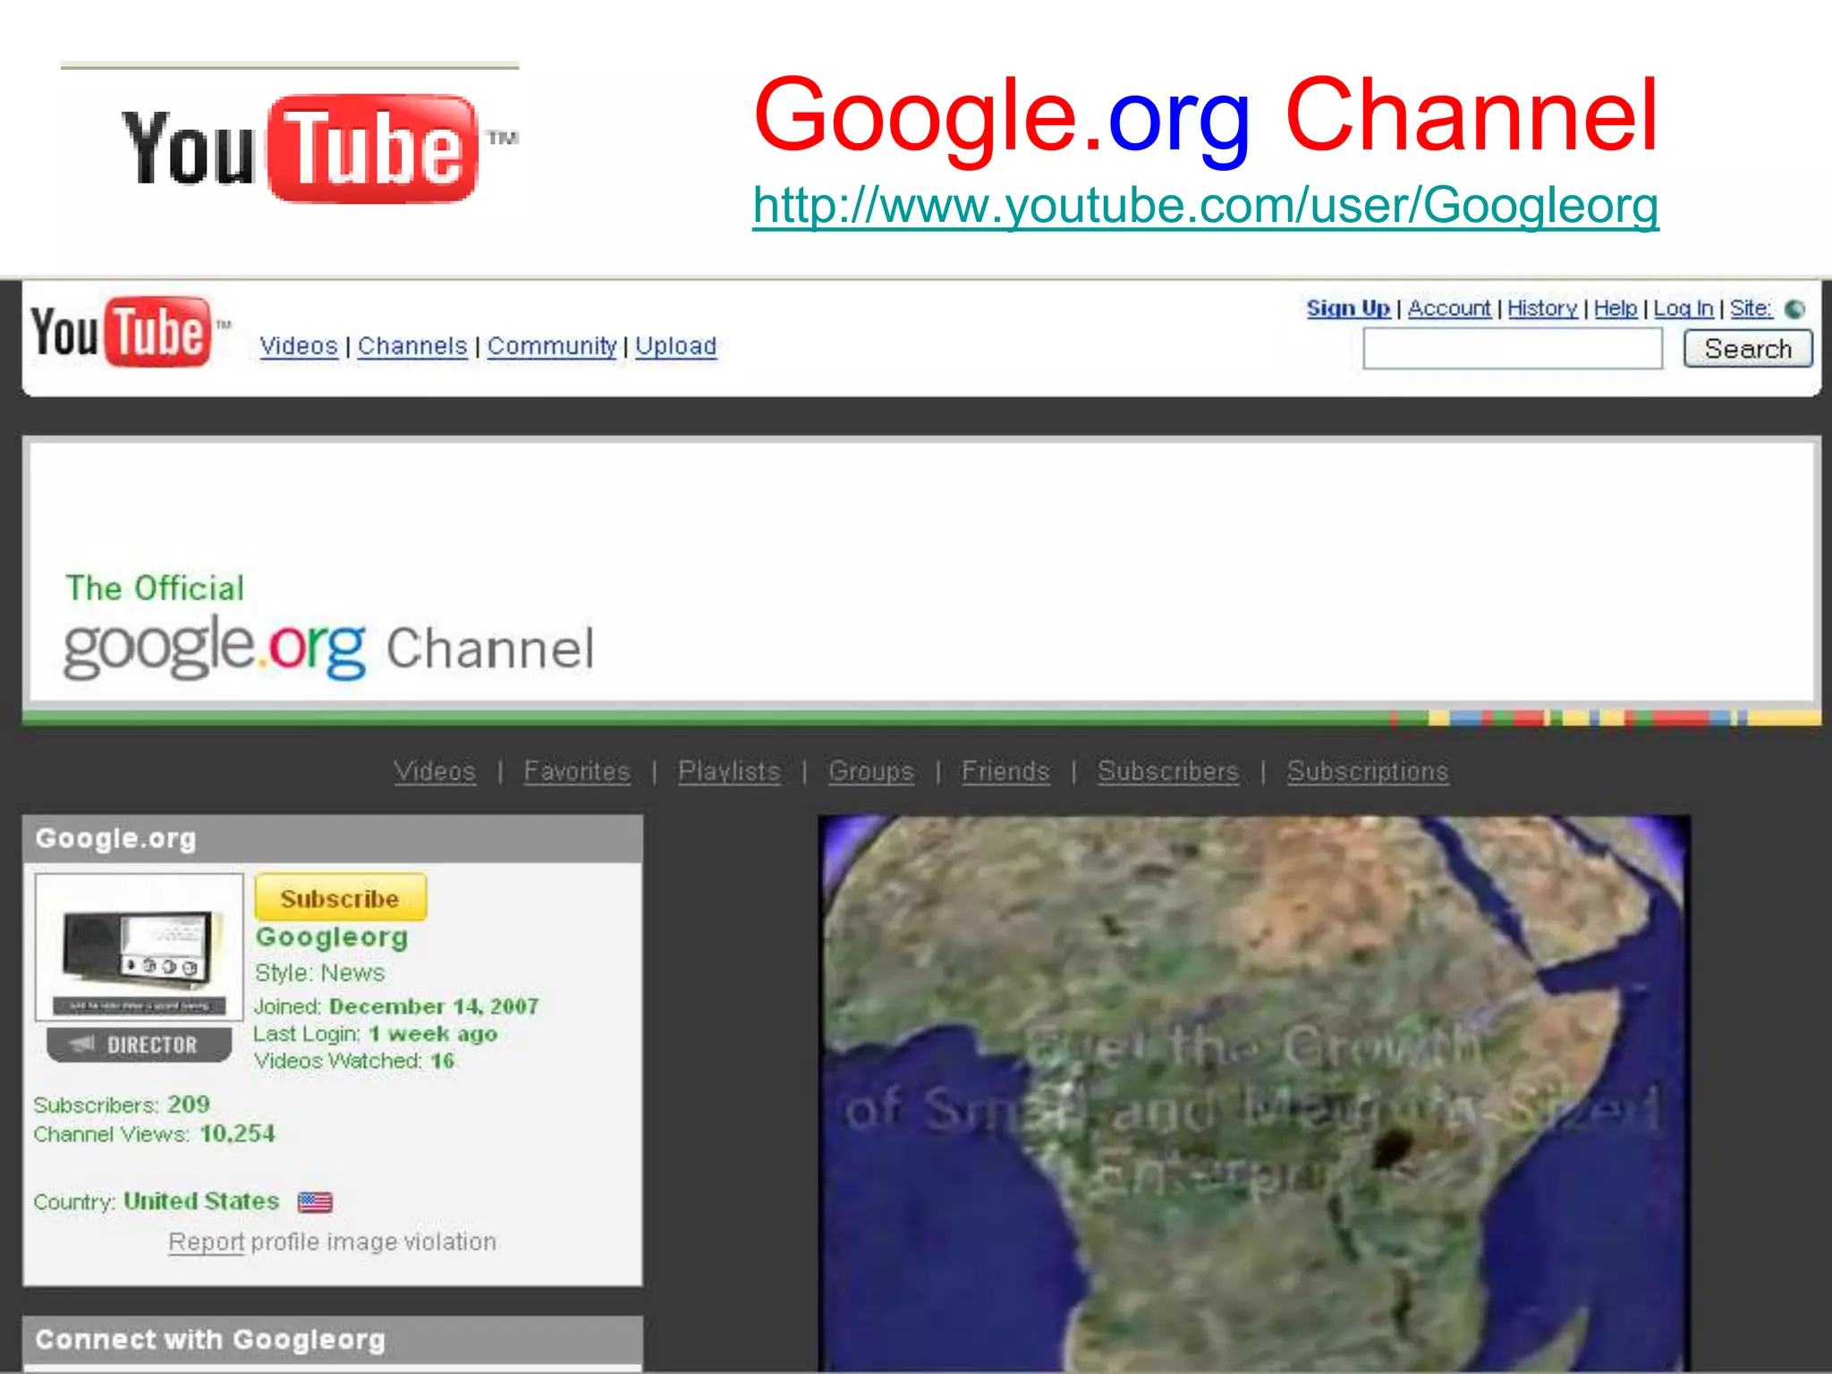Click the Log In link

click(x=1684, y=309)
